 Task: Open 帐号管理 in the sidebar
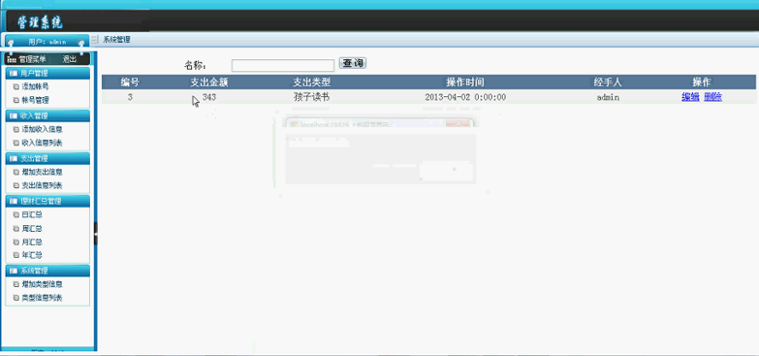[x=35, y=100]
